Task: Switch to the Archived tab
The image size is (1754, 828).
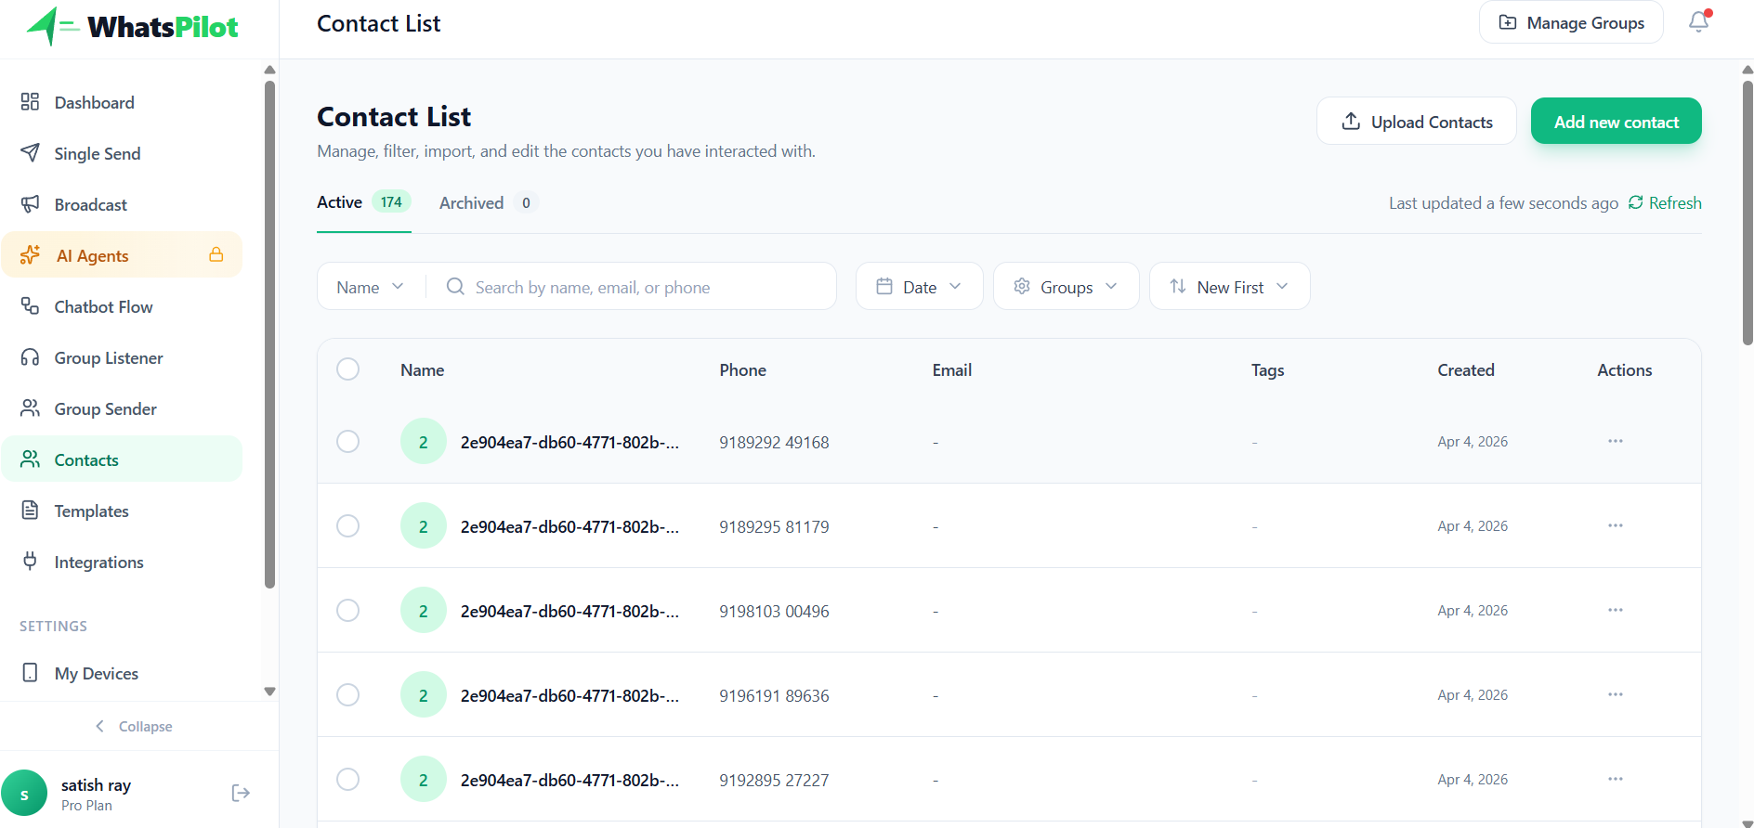Action: (489, 202)
